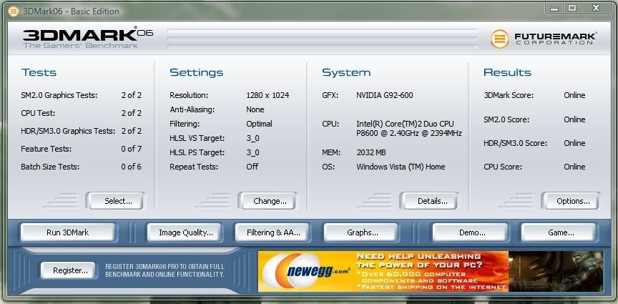
Task: Open the Change settings dialog
Action: (268, 201)
